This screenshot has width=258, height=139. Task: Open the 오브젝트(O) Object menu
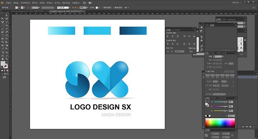click(25, 3)
